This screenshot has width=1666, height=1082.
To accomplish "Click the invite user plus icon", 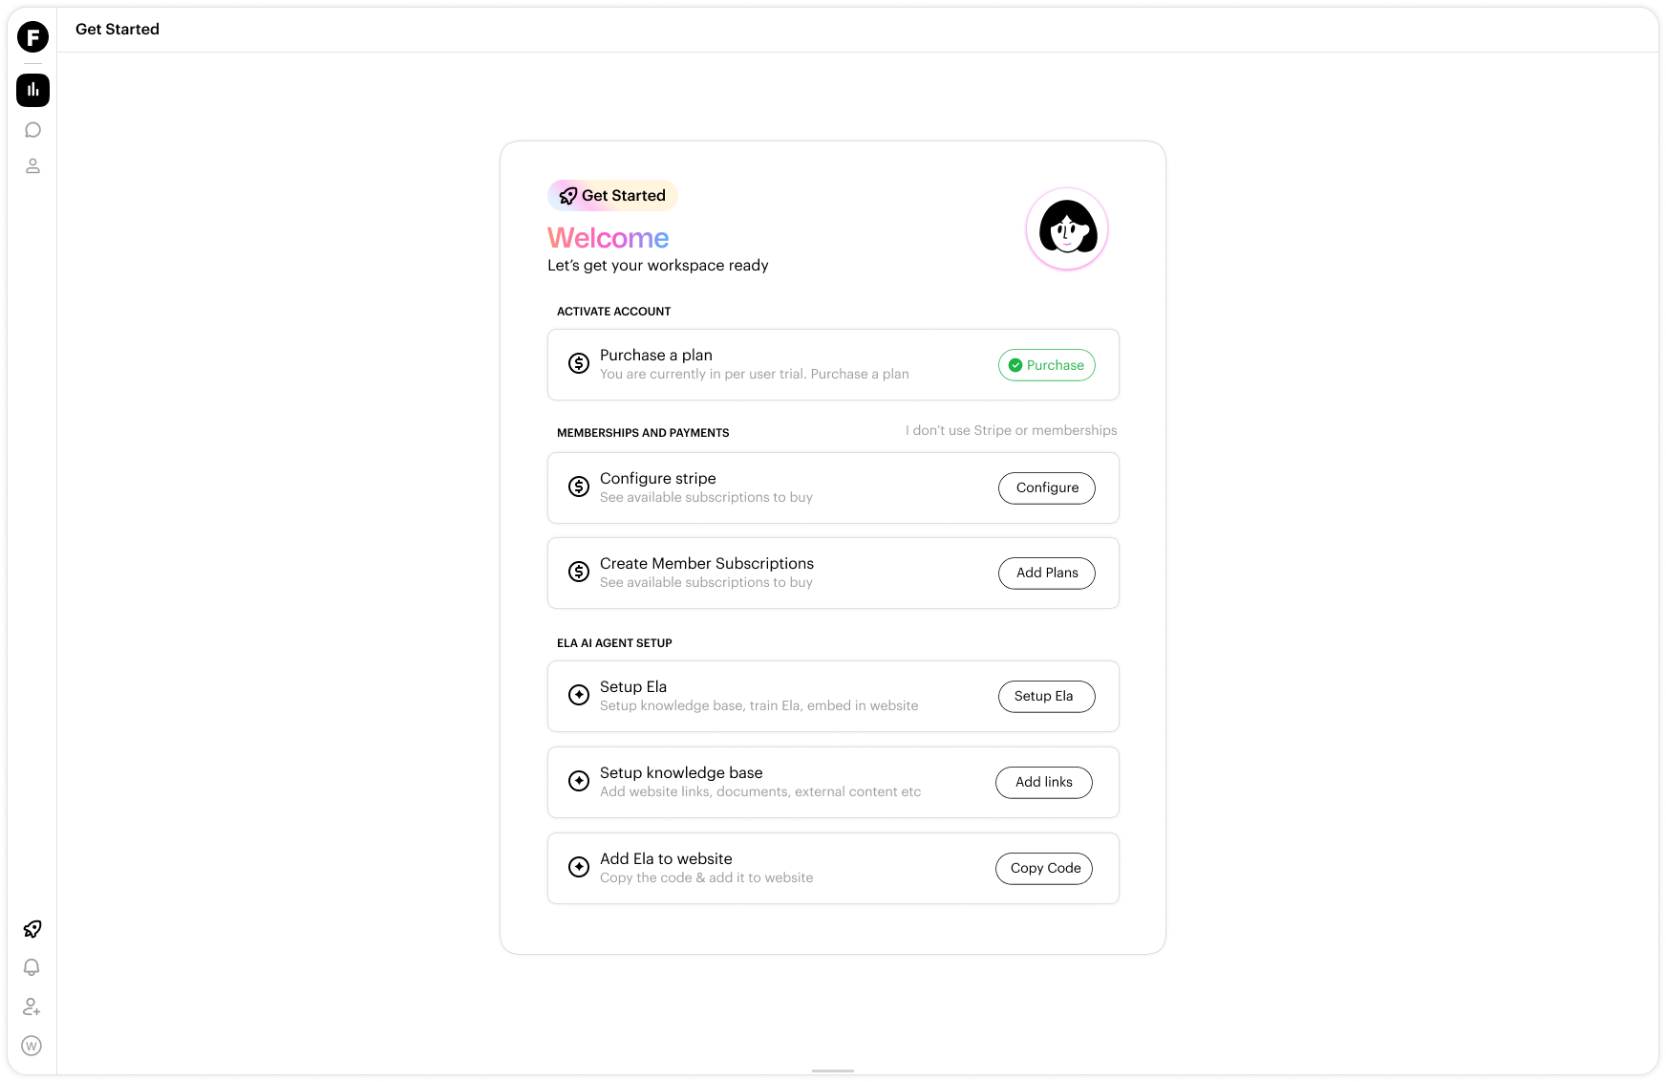I will (x=32, y=1006).
